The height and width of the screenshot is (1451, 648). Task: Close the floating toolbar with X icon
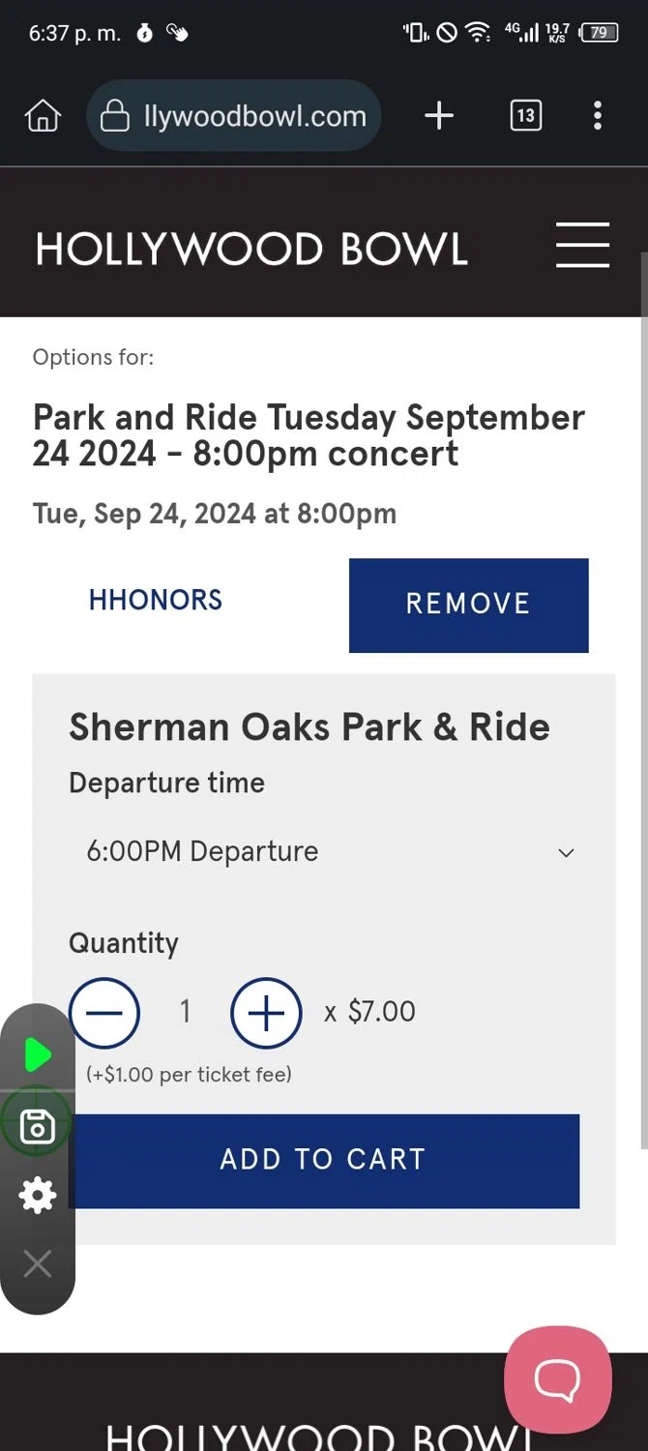click(38, 1263)
